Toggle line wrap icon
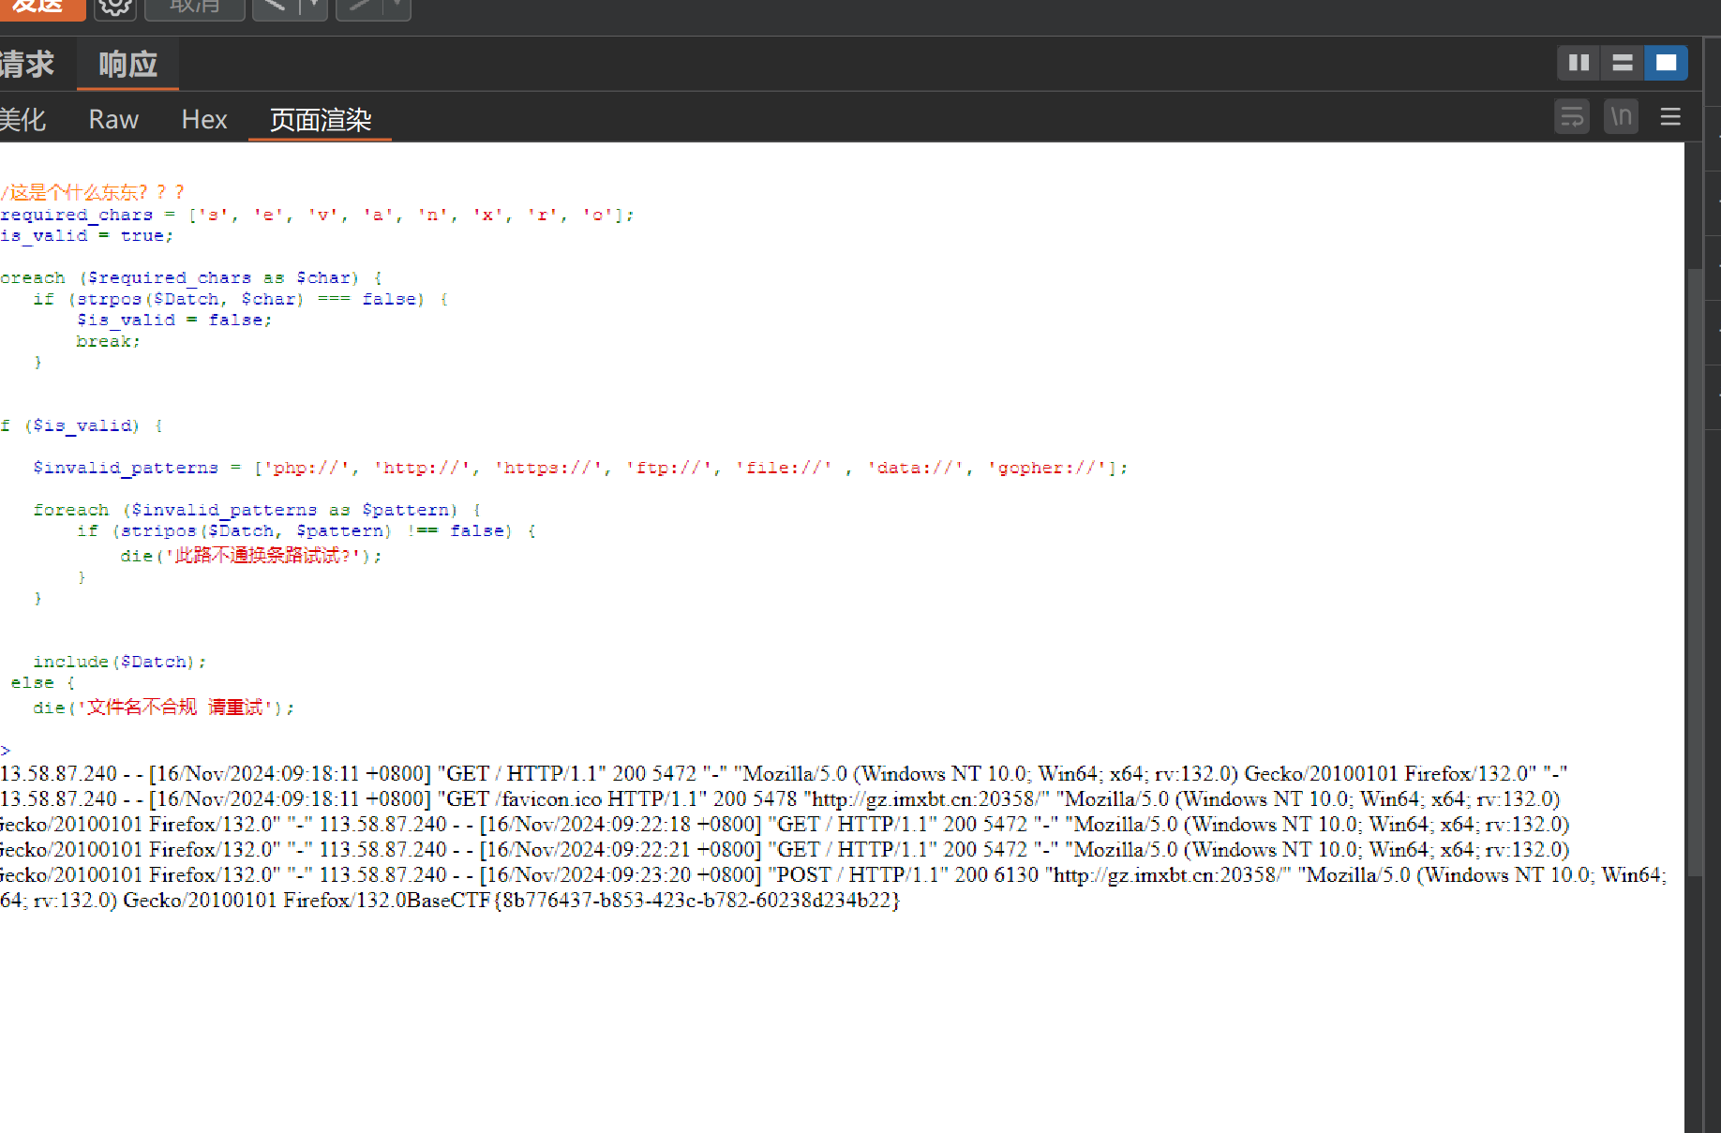 (1572, 117)
